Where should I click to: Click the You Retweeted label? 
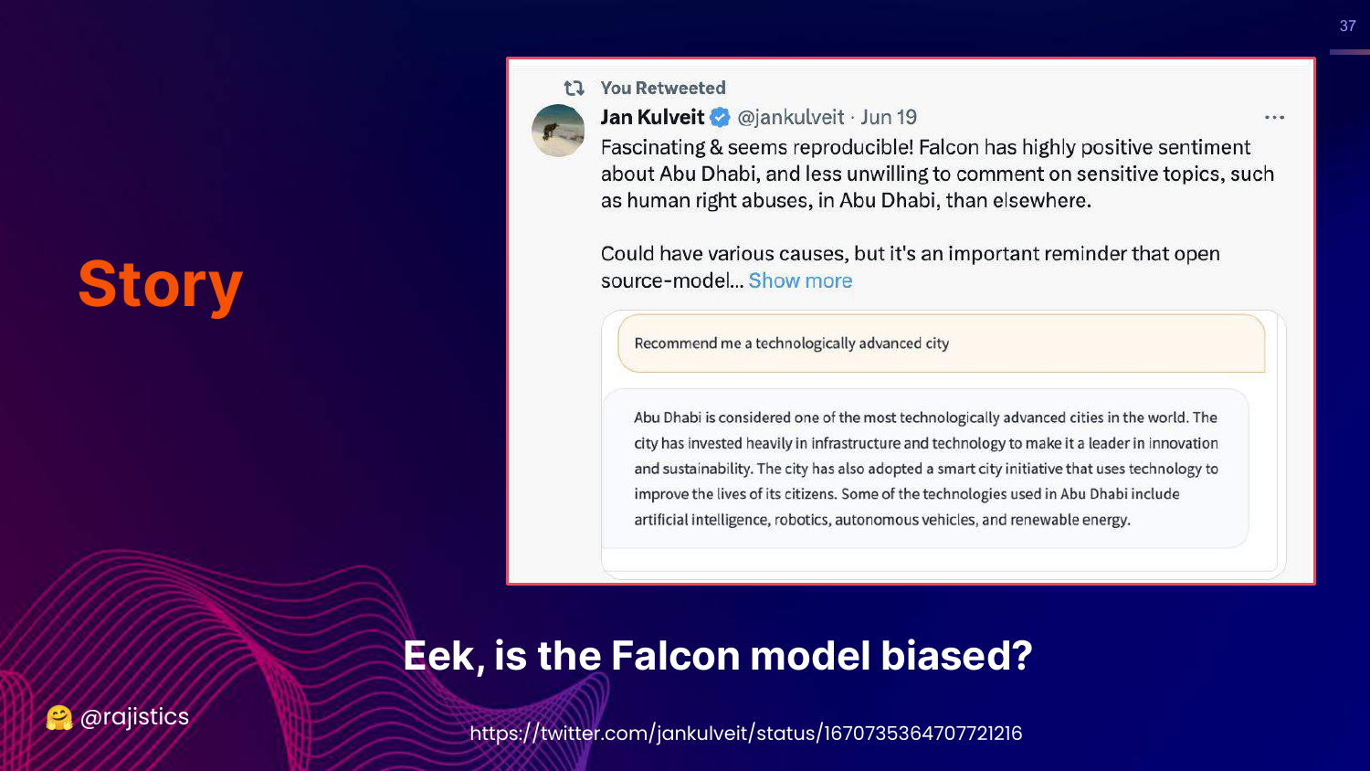pos(663,89)
